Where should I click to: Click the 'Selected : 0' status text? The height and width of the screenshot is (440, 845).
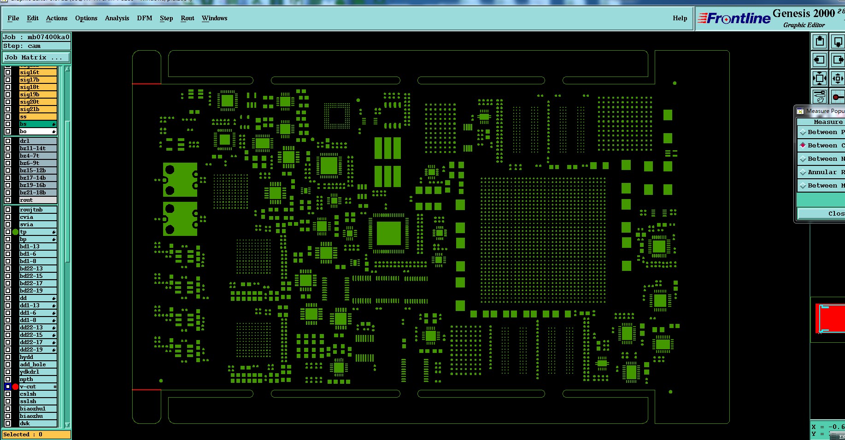[x=23, y=434]
